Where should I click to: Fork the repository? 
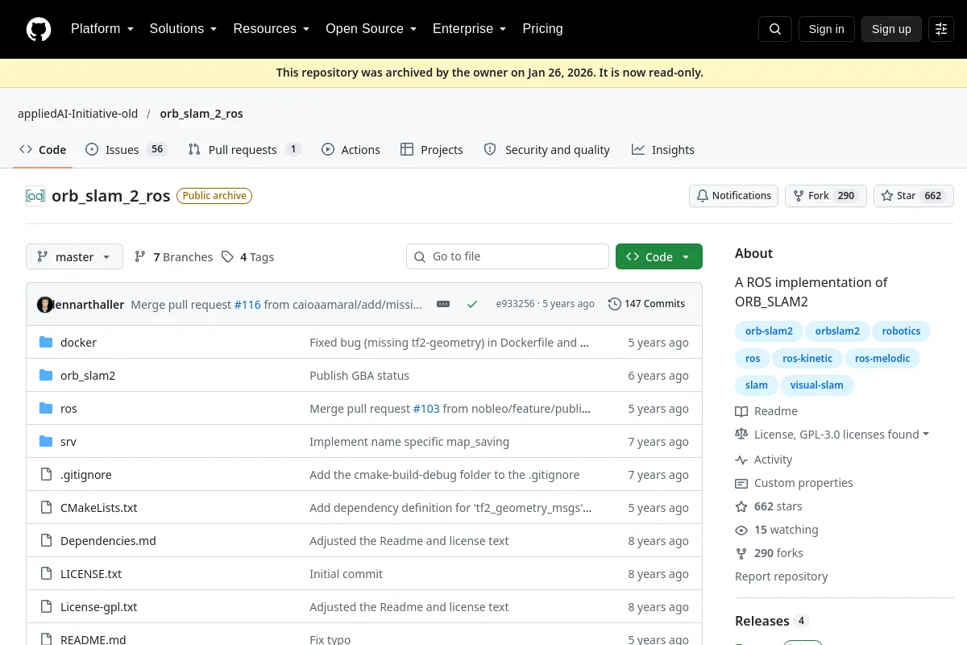click(x=826, y=196)
